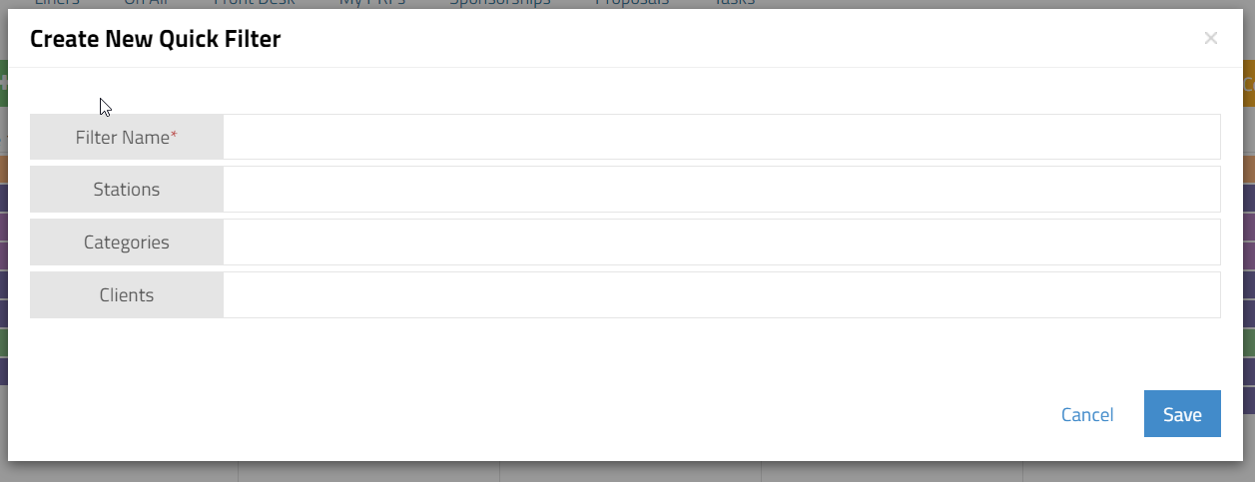Open the partially hidden Front Desk tab

tap(253, 3)
